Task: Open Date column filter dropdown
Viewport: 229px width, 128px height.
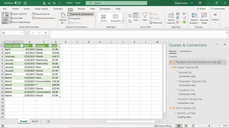Action: point(34,46)
